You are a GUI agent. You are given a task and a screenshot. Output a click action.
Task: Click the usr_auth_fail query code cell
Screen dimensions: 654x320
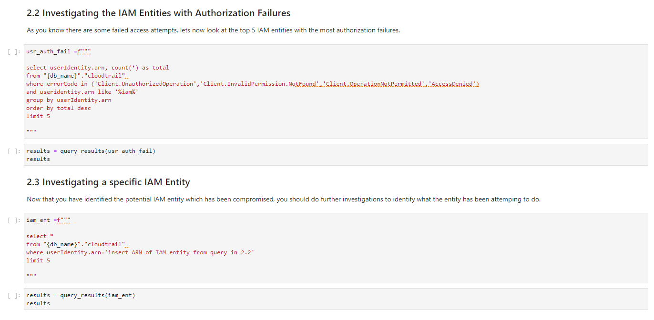pyautogui.click(x=336, y=91)
